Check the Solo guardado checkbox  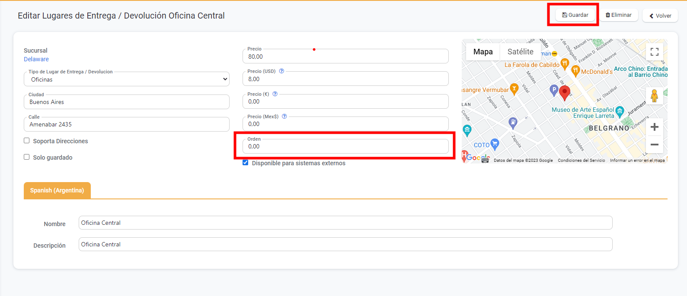tap(27, 157)
